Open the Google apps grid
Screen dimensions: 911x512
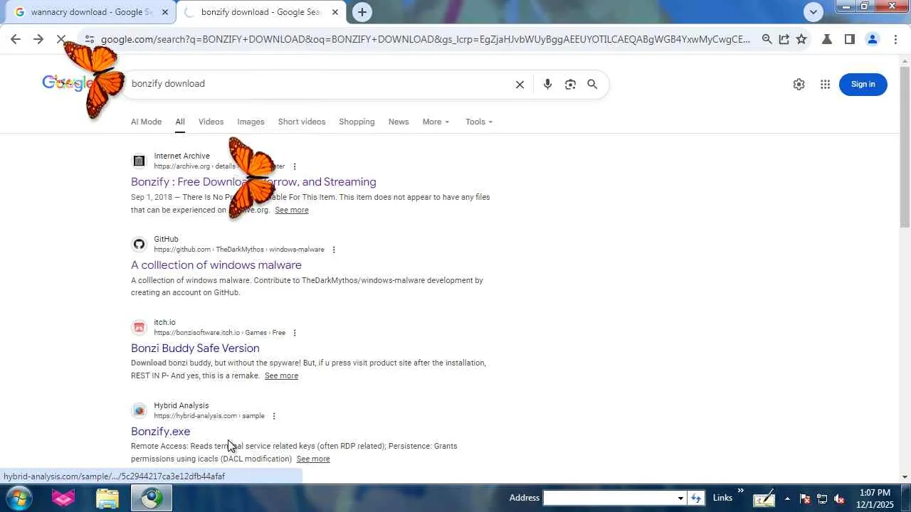pos(825,85)
